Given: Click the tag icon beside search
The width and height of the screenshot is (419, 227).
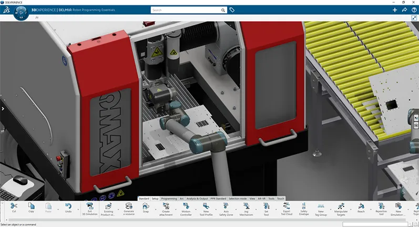Looking at the screenshot, I should 232,10.
